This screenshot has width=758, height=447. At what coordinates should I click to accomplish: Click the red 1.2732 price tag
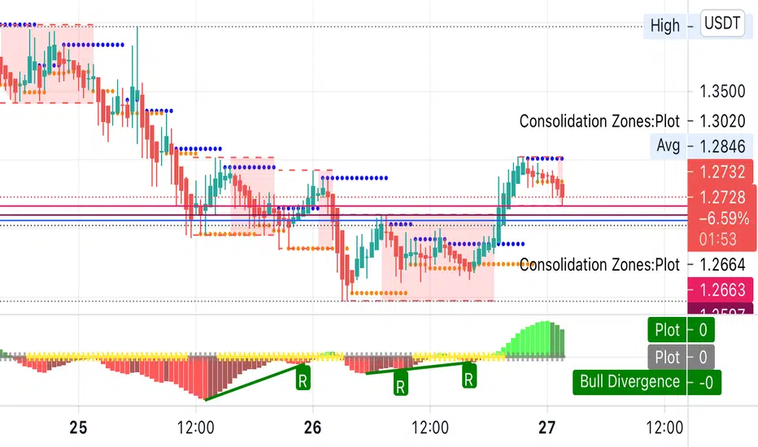pos(721,171)
